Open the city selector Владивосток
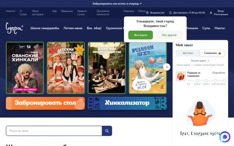234x146 pixels. (x=157, y=13)
